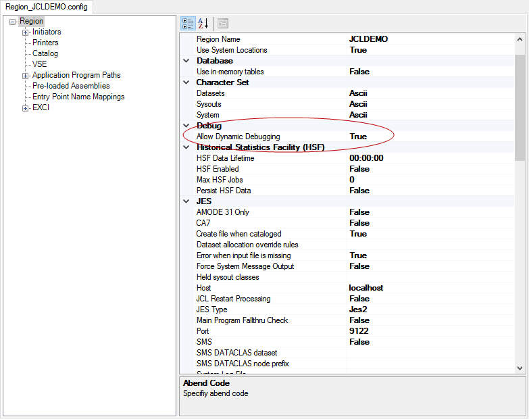Click the HSF Enabled False value
This screenshot has height=419, width=529.
click(x=359, y=169)
